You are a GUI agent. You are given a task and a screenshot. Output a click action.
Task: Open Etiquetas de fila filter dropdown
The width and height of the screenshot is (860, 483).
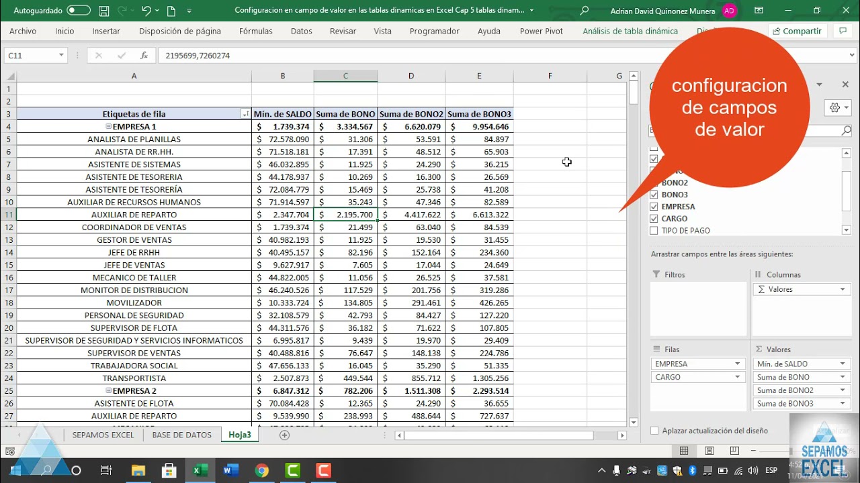pos(245,115)
